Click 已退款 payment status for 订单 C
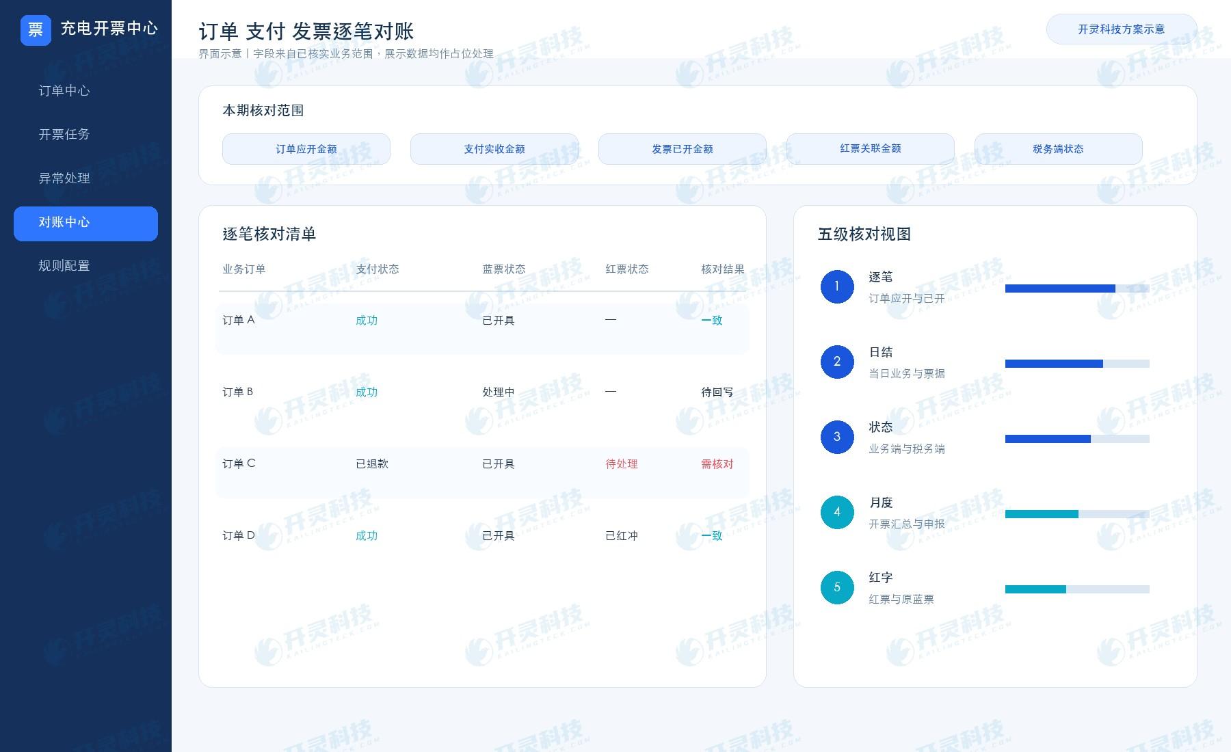Screen dimensions: 1231x752 [x=372, y=464]
